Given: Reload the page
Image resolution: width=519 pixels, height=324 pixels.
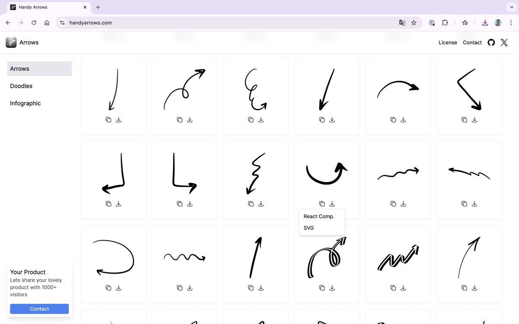Looking at the screenshot, I should 34,22.
